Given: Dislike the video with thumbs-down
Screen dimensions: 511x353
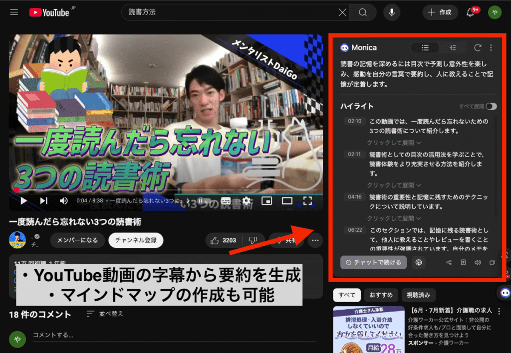Looking at the screenshot, I should point(253,240).
